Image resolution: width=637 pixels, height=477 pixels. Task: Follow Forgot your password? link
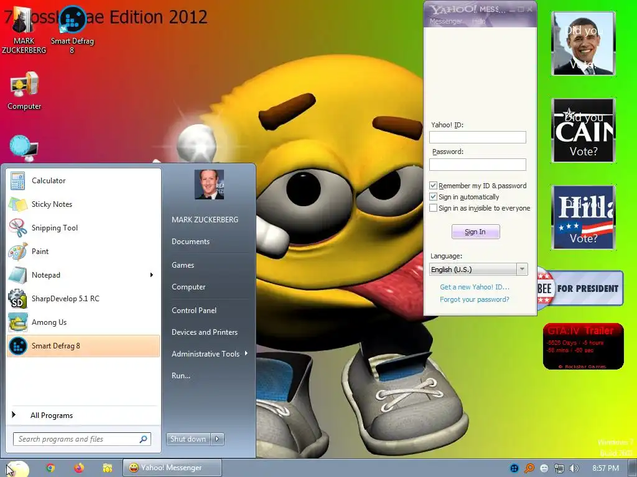pos(474,299)
